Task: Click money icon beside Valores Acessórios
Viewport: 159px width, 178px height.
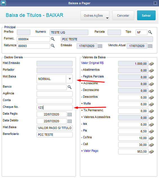Action: pyautogui.click(x=151, y=118)
